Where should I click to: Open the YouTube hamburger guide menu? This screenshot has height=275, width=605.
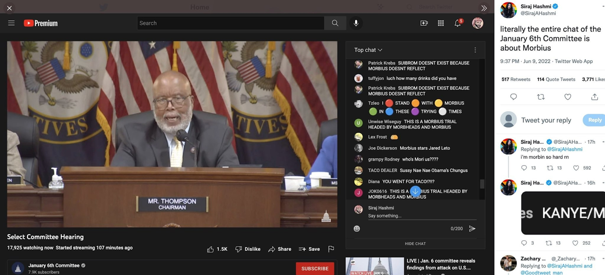click(11, 23)
